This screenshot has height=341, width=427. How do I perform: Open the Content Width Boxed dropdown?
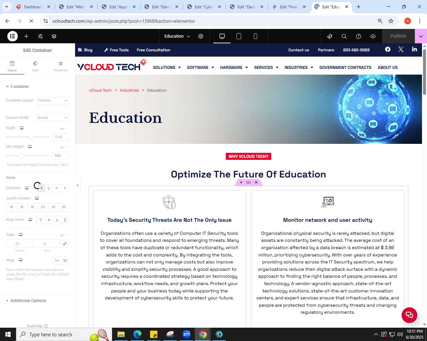[x=53, y=118]
